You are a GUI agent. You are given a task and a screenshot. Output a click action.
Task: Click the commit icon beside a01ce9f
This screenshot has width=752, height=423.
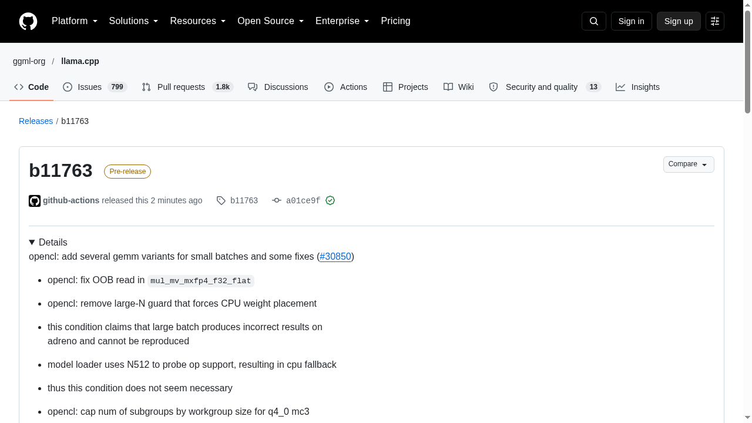(x=277, y=200)
